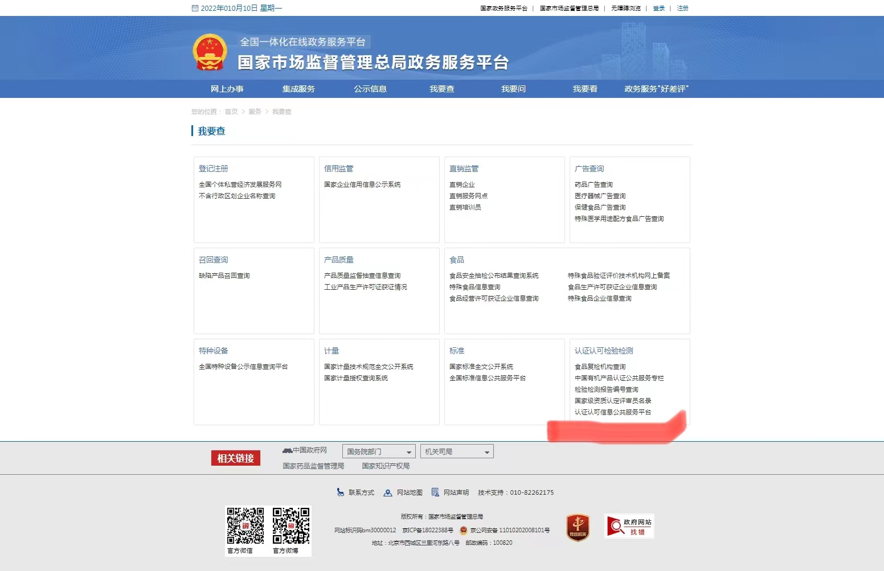Image resolution: width=884 pixels, height=571 pixels.
Task: Click the 党政机关 red badge icon
Action: pyautogui.click(x=578, y=527)
